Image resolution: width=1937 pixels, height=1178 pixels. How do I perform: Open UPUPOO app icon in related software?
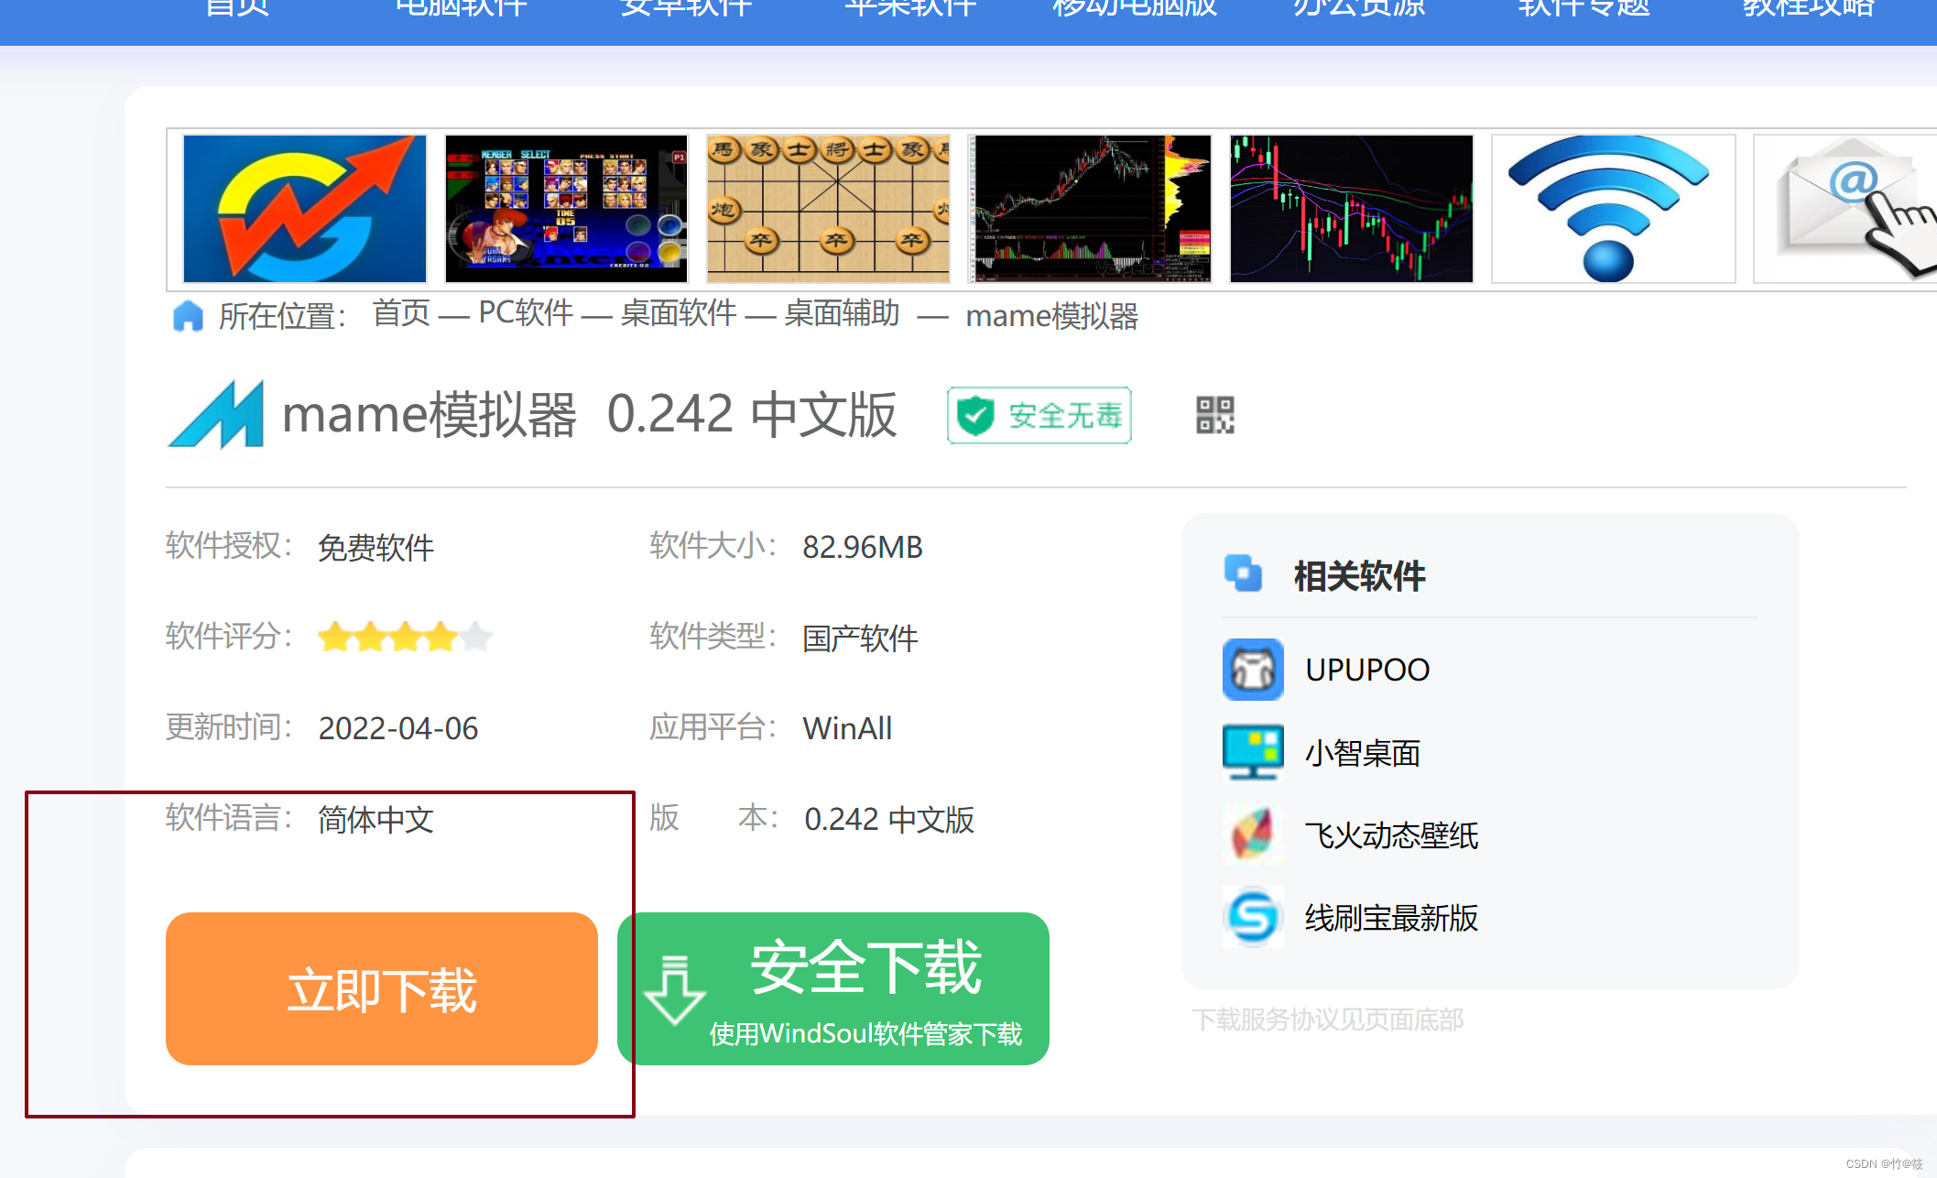(x=1252, y=670)
